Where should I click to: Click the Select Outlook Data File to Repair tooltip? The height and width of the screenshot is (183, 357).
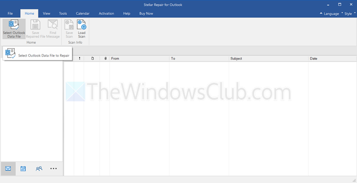pyautogui.click(x=38, y=53)
